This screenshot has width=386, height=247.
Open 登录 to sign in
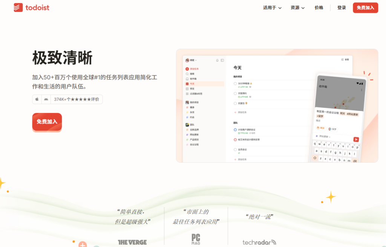(341, 8)
